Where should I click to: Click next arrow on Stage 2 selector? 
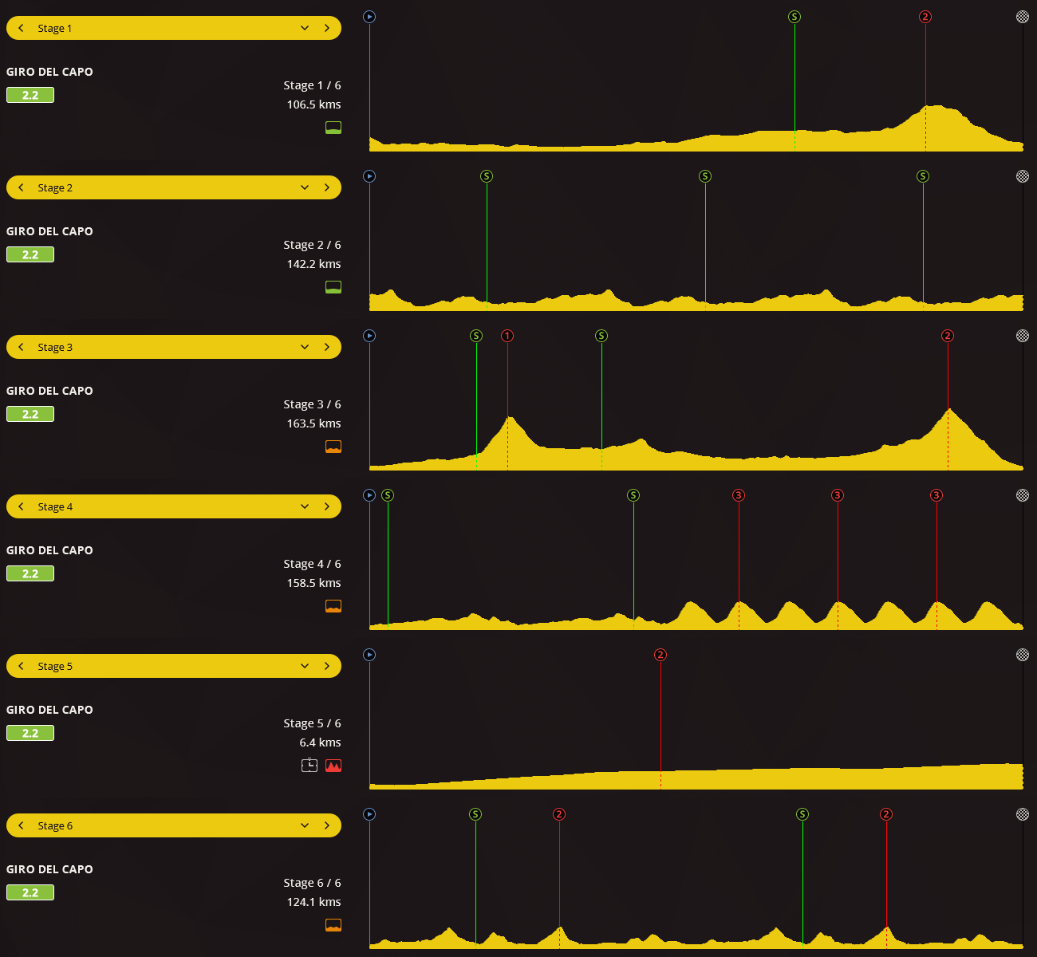327,187
